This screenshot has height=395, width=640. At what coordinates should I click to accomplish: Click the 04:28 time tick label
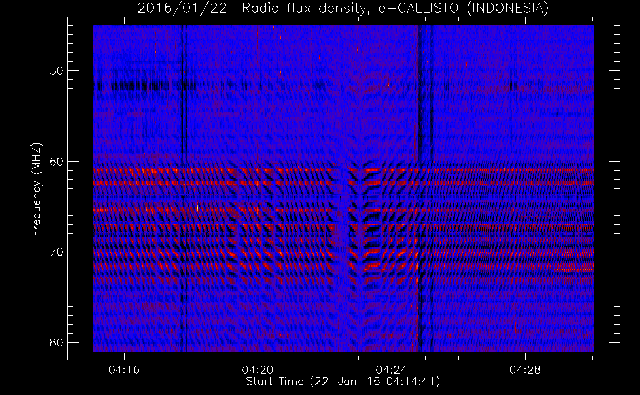(x=525, y=370)
